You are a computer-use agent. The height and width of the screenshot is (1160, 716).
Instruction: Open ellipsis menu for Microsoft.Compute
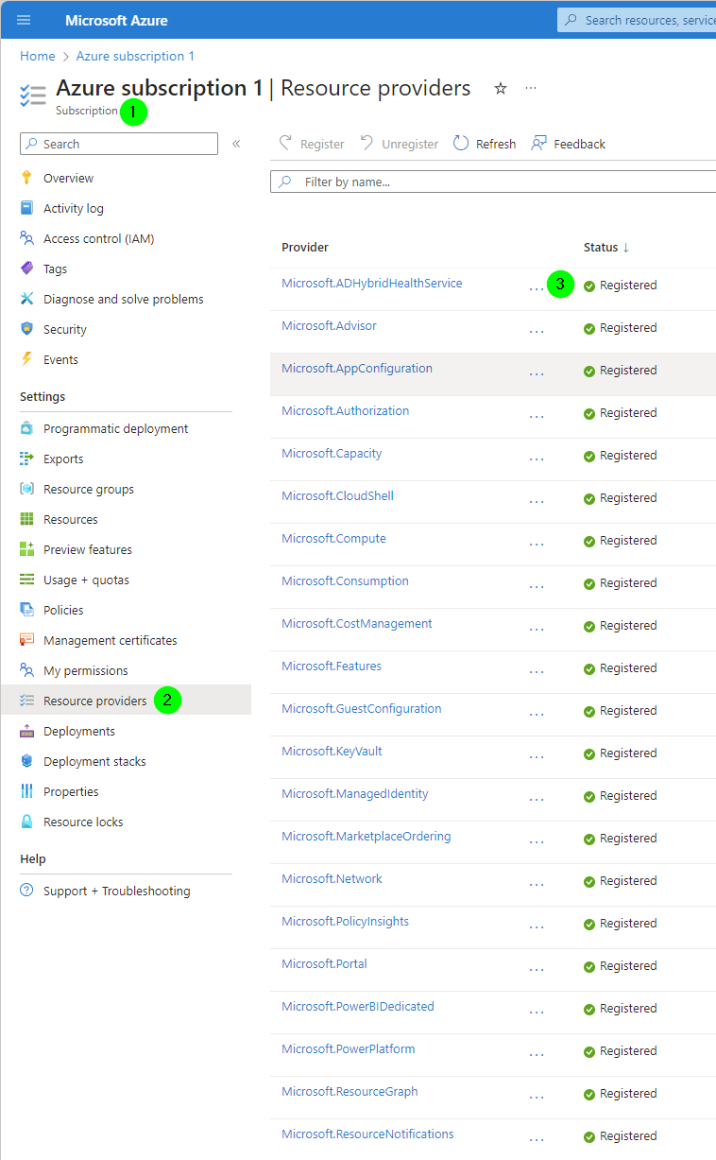[x=537, y=544]
